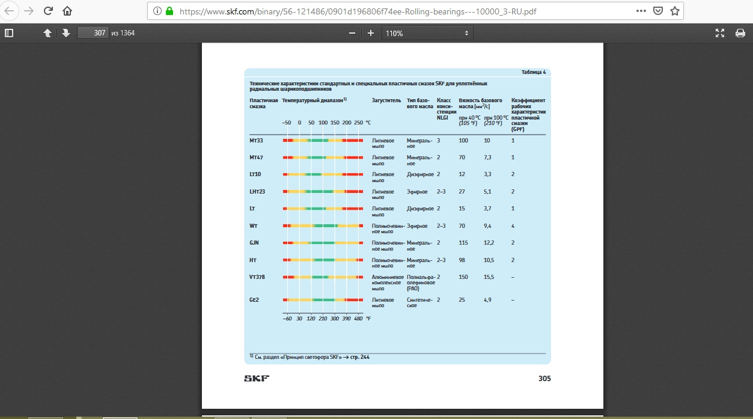
Task: Switch to presentation mode
Action: (x=720, y=33)
